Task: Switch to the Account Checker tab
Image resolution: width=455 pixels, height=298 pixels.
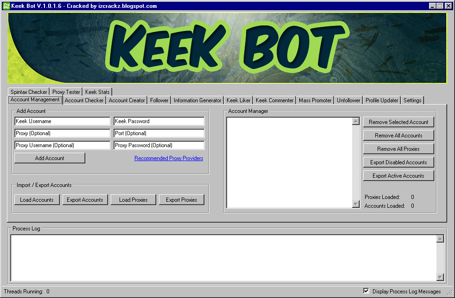Action: click(84, 100)
